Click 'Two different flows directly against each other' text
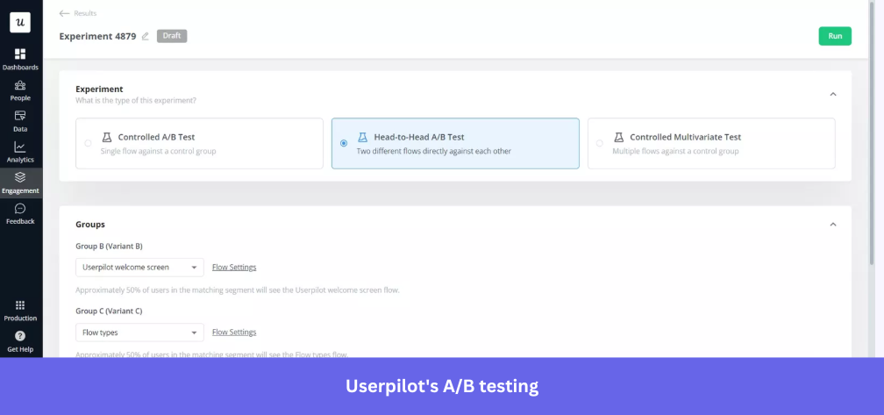884x415 pixels. [433, 151]
